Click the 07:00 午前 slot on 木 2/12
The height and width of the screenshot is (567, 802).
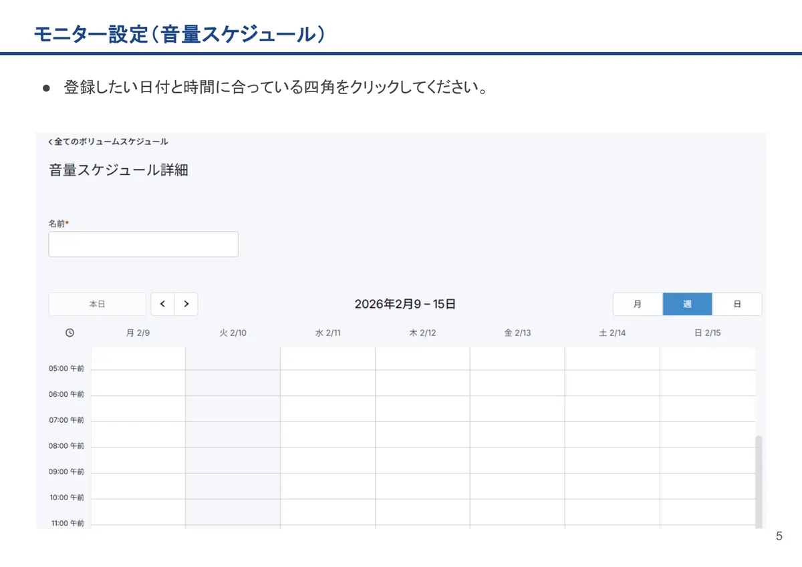422,434
